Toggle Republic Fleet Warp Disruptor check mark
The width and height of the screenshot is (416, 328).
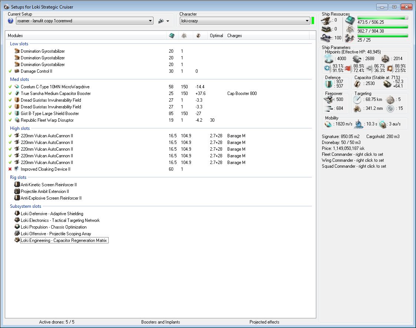pyautogui.click(x=10, y=120)
